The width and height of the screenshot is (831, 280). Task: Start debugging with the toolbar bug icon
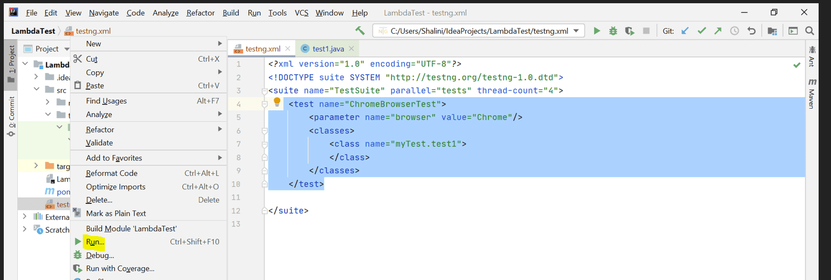[x=613, y=31]
